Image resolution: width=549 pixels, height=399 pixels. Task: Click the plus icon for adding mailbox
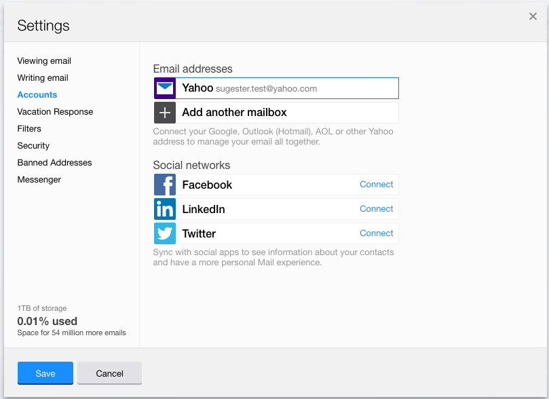[165, 113]
